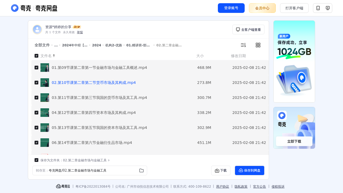
Task: Uncheck 01.第09节课 file checkbox
Action: click(36, 68)
